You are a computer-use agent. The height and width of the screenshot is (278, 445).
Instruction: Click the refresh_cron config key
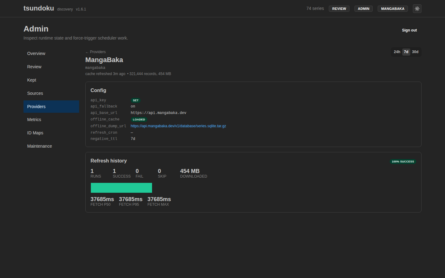pyautogui.click(x=104, y=133)
